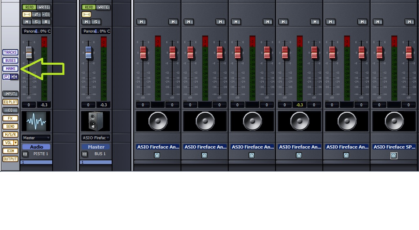Click the waveform track icon on the Audio strip
Viewport: 419px width, 230px height.
(x=36, y=121)
